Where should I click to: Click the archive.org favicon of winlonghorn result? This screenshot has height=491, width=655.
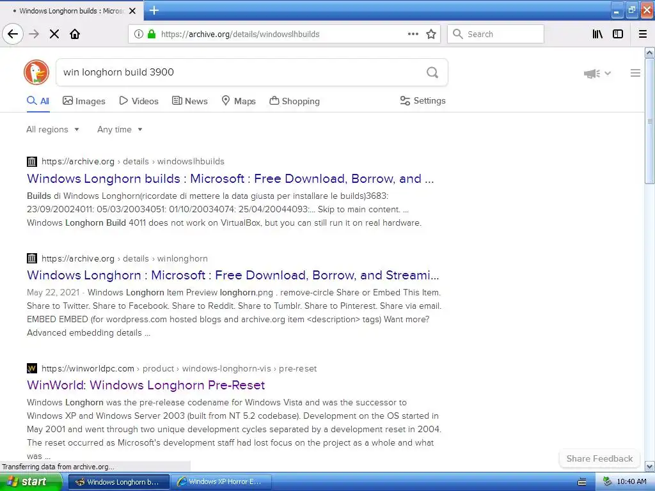(x=32, y=258)
